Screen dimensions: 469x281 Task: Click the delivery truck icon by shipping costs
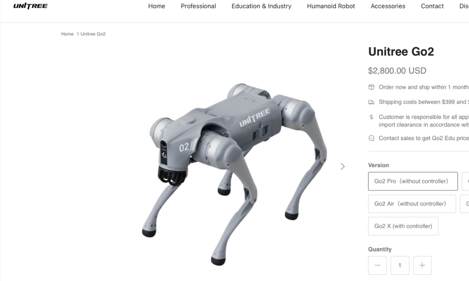click(371, 102)
